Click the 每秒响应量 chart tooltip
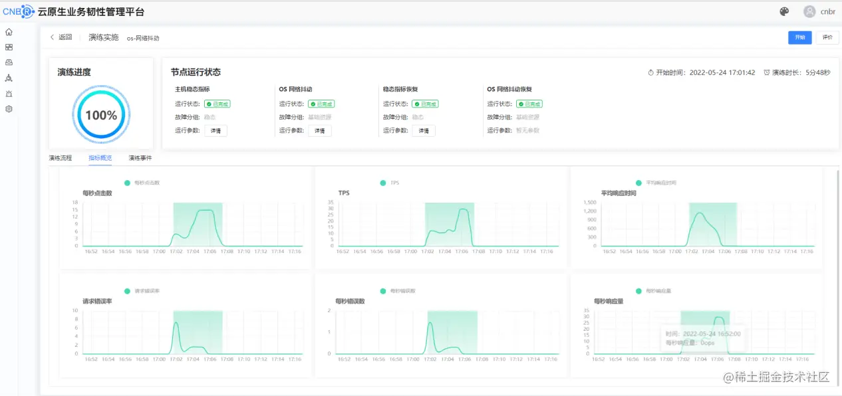This screenshot has width=842, height=396. [x=703, y=338]
